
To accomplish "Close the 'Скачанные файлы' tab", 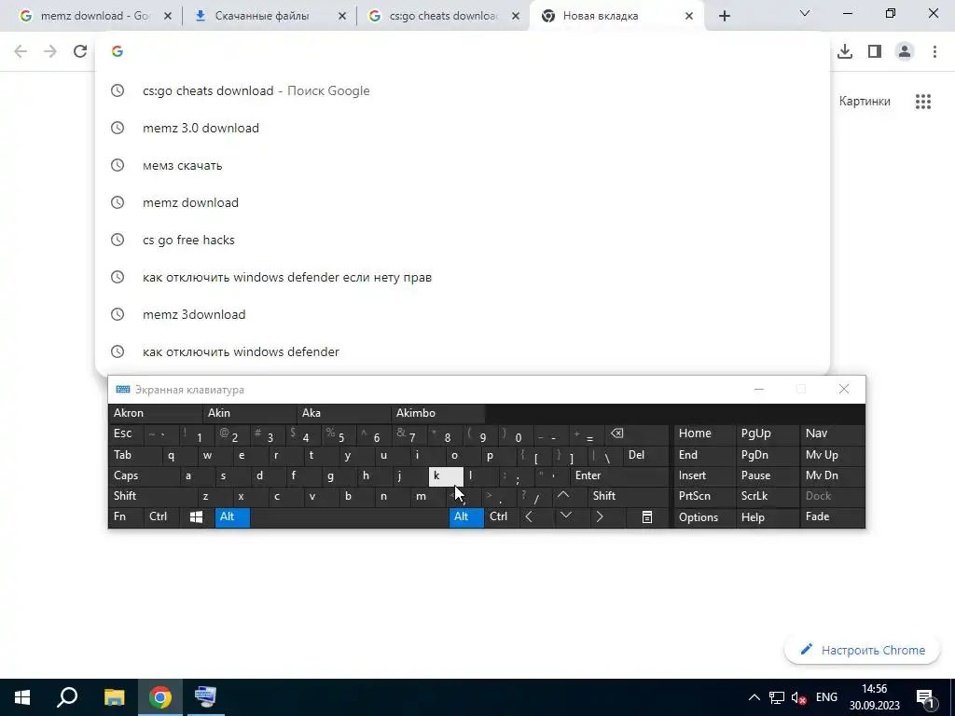I will 342,16.
